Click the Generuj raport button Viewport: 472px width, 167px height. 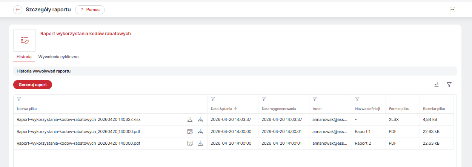click(32, 85)
